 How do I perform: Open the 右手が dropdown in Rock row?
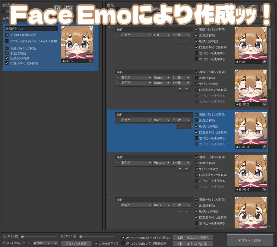[x=136, y=205]
